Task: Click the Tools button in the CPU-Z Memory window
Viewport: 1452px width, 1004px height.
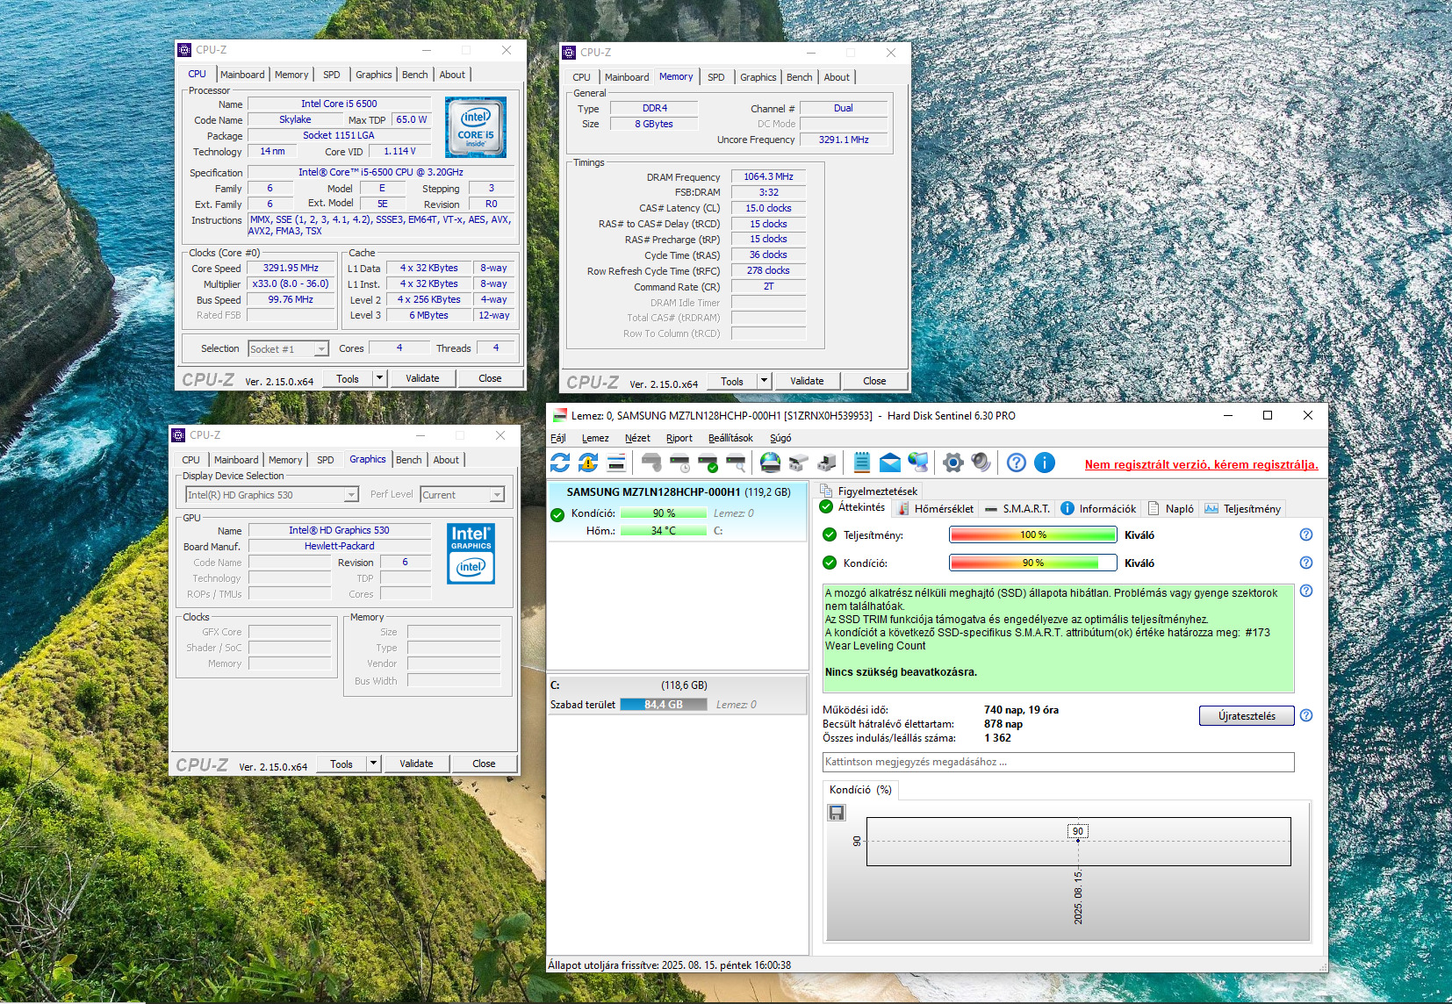Action: [732, 381]
